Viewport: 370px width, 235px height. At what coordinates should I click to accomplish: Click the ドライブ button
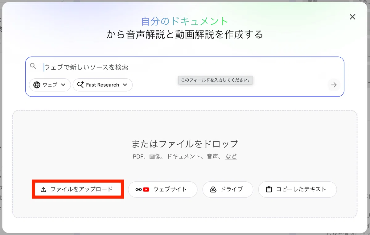(228, 189)
